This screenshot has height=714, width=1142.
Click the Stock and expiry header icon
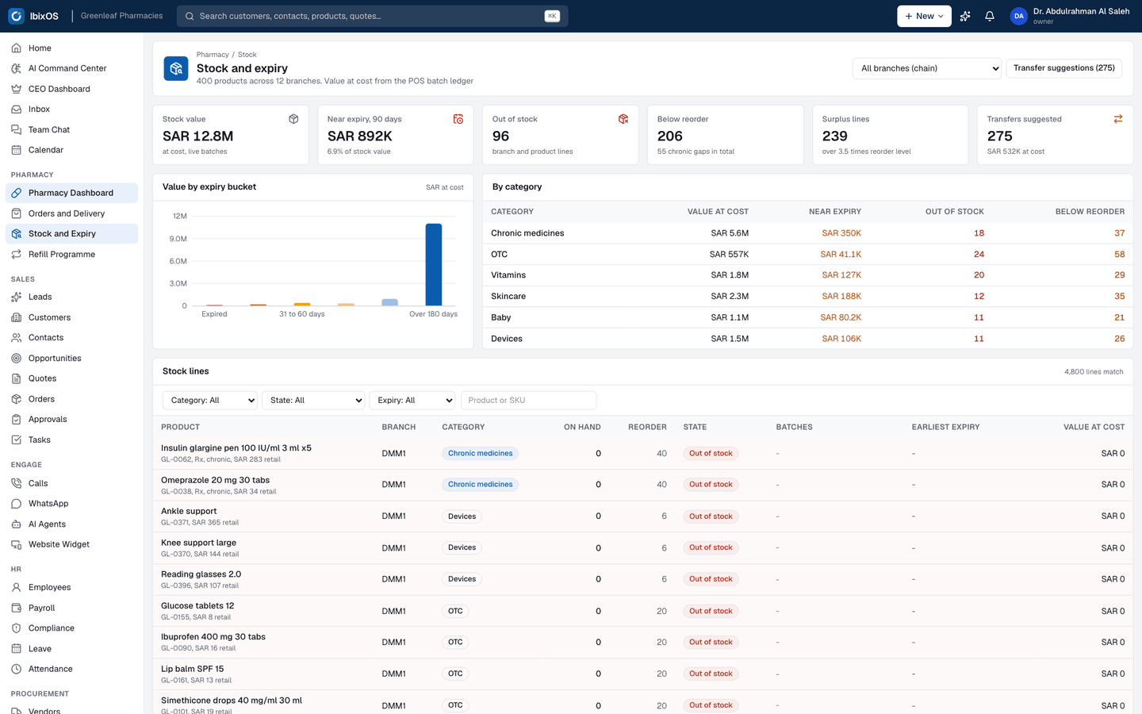point(176,68)
